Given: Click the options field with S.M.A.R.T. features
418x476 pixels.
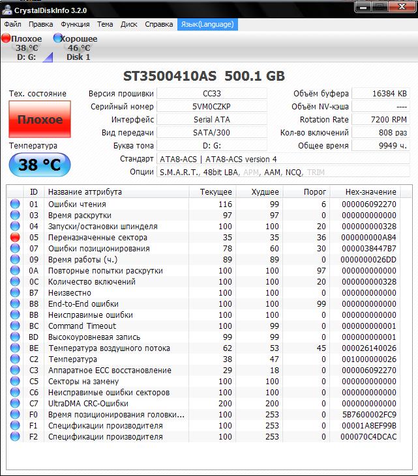Looking at the screenshot, I should 283,172.
